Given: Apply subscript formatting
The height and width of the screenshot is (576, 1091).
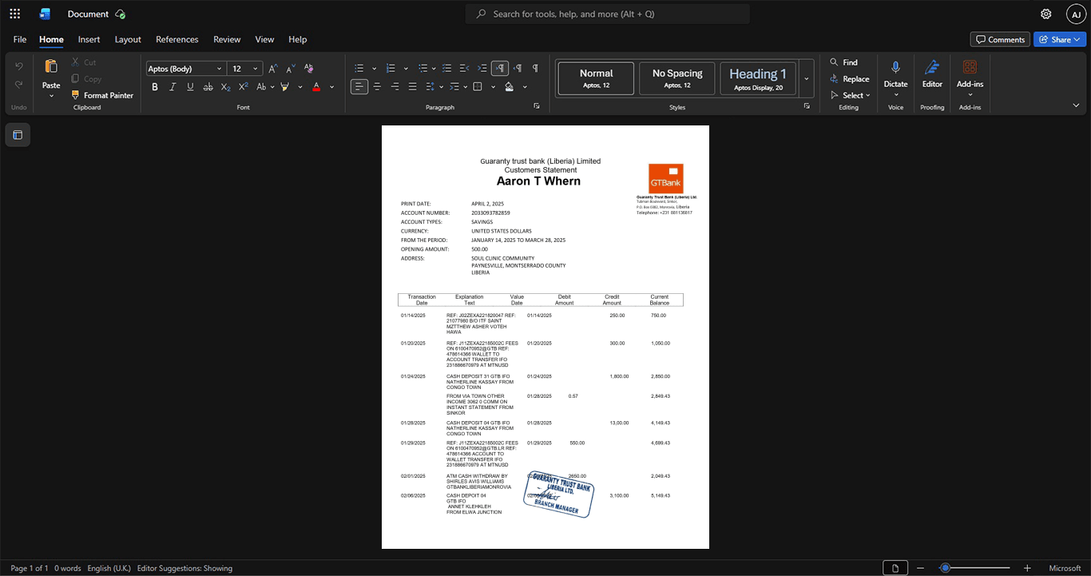Looking at the screenshot, I should point(226,86).
